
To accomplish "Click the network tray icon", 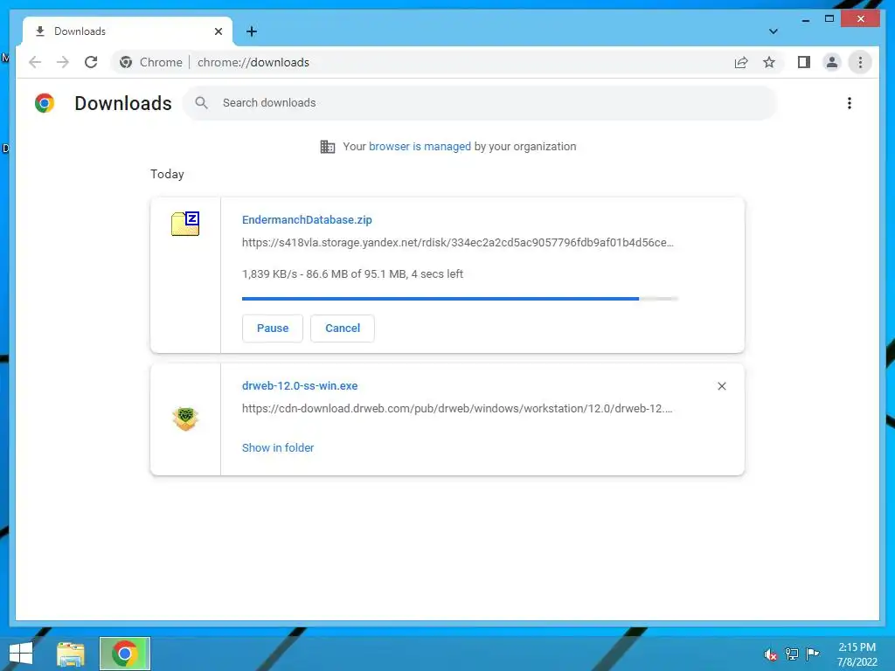I will (792, 654).
